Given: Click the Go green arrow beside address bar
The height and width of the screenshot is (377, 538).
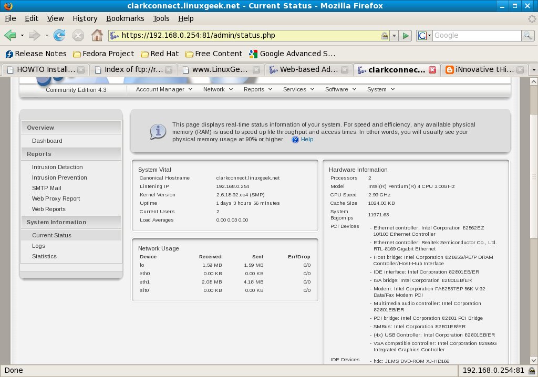Looking at the screenshot, I should [x=406, y=35].
